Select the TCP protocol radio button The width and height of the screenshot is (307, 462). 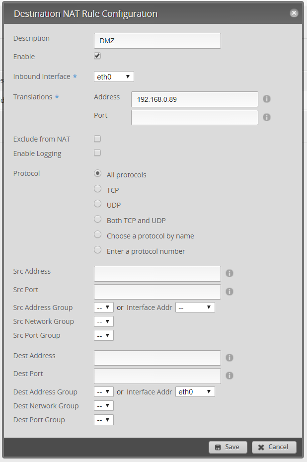tap(98, 189)
